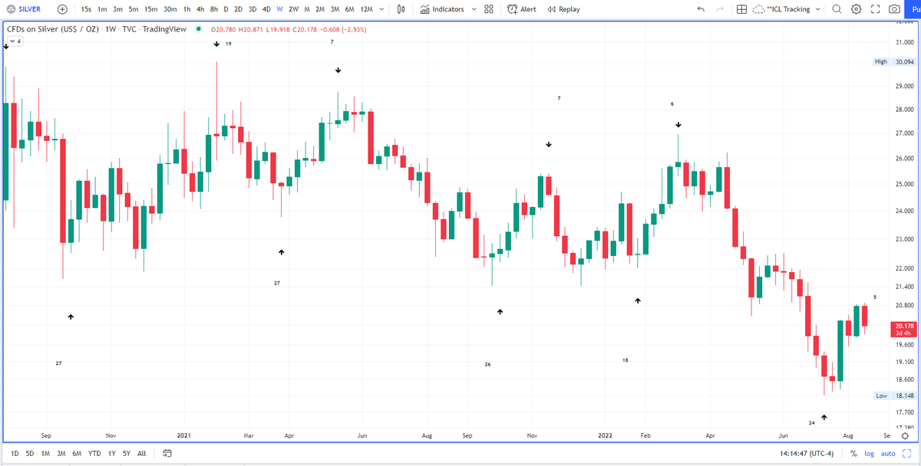This screenshot has height=466, width=921.
Task: Undo the last chart action
Action: (x=701, y=9)
